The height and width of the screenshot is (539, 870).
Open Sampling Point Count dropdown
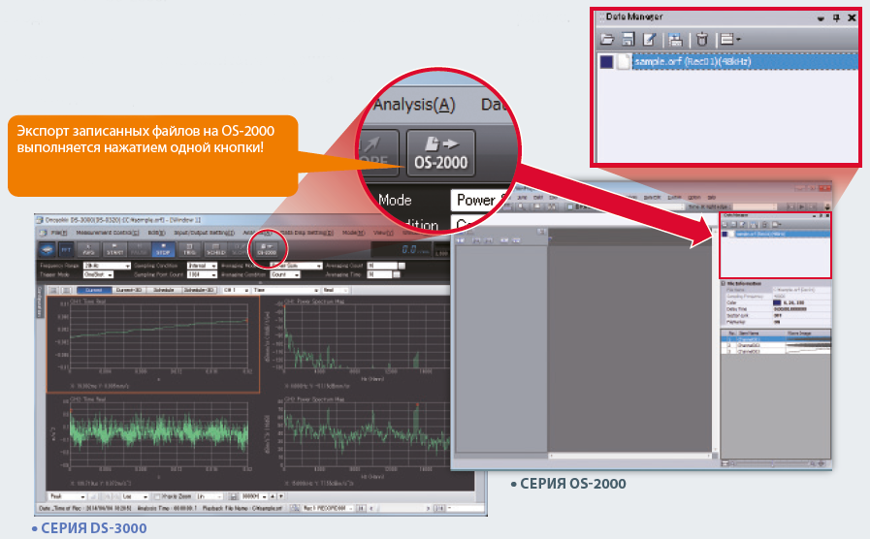[202, 274]
